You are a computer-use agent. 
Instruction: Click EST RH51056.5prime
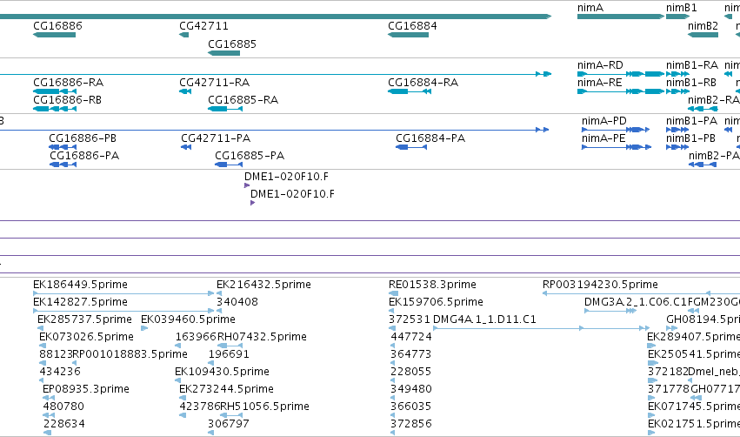click(x=264, y=407)
